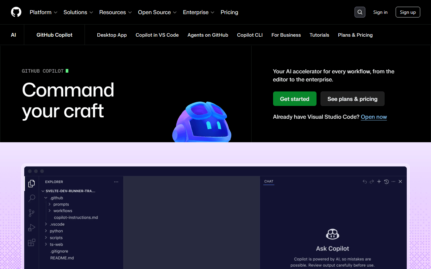Select GitHub Copilot in sub-navigation
Screen dimensions: 431x269
click(x=55, y=35)
